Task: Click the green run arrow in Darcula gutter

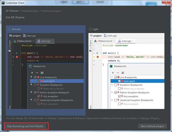Action: point(17,53)
